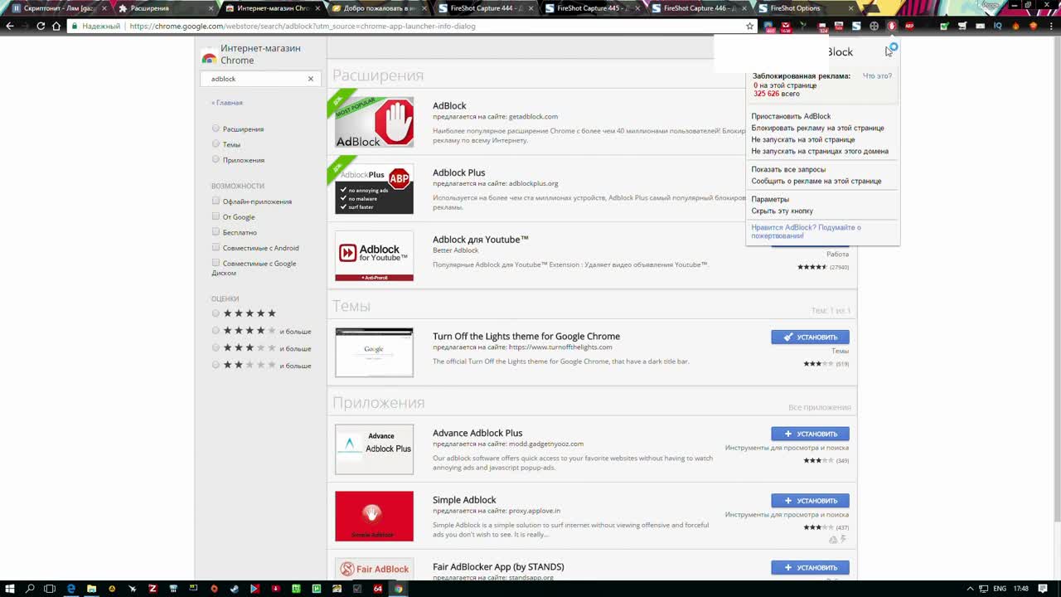Select Не запускать на страницах этого домена
Screen dimensions: 1061x597
tap(819, 151)
